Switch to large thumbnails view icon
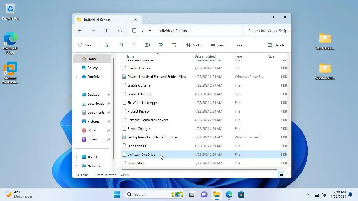 coord(287,175)
